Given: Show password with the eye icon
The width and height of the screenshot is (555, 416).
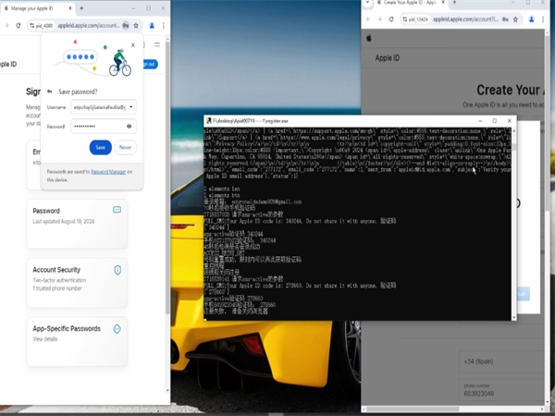Looking at the screenshot, I should tap(129, 125).
